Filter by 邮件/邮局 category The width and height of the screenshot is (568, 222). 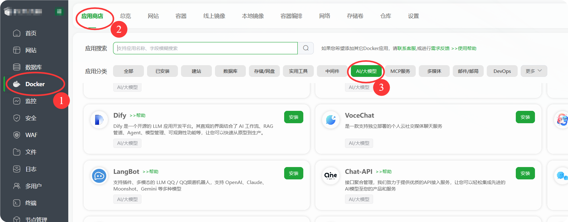[468, 71]
